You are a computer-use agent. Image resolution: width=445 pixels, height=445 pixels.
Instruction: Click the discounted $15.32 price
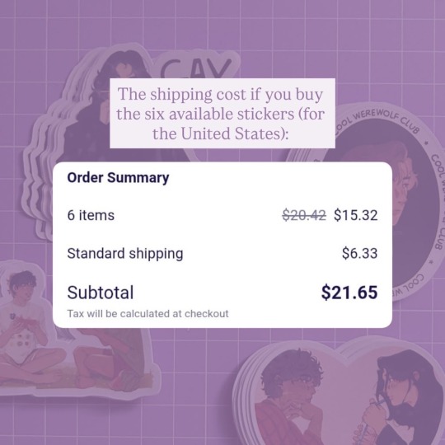coord(356,215)
